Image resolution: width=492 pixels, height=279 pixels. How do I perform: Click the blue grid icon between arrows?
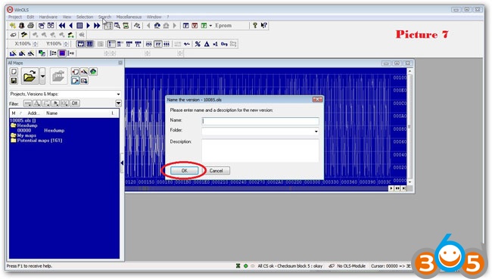pos(79,26)
